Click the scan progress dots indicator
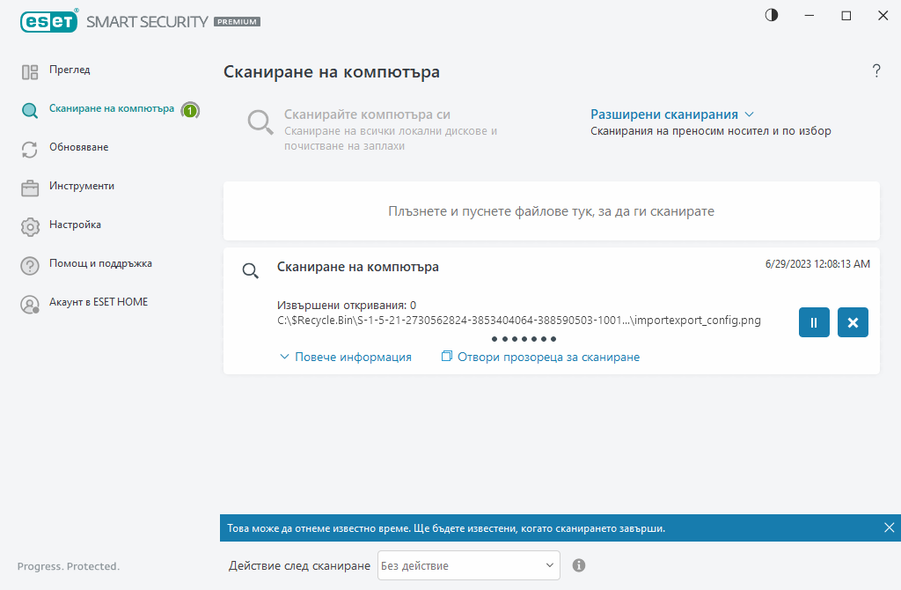The height and width of the screenshot is (590, 901). (x=524, y=338)
